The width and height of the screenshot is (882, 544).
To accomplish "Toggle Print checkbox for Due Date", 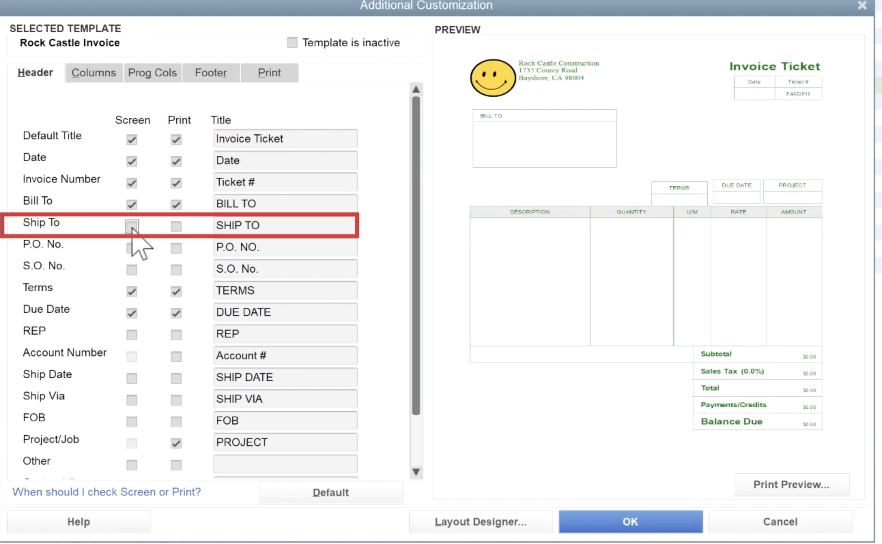I will coord(176,313).
